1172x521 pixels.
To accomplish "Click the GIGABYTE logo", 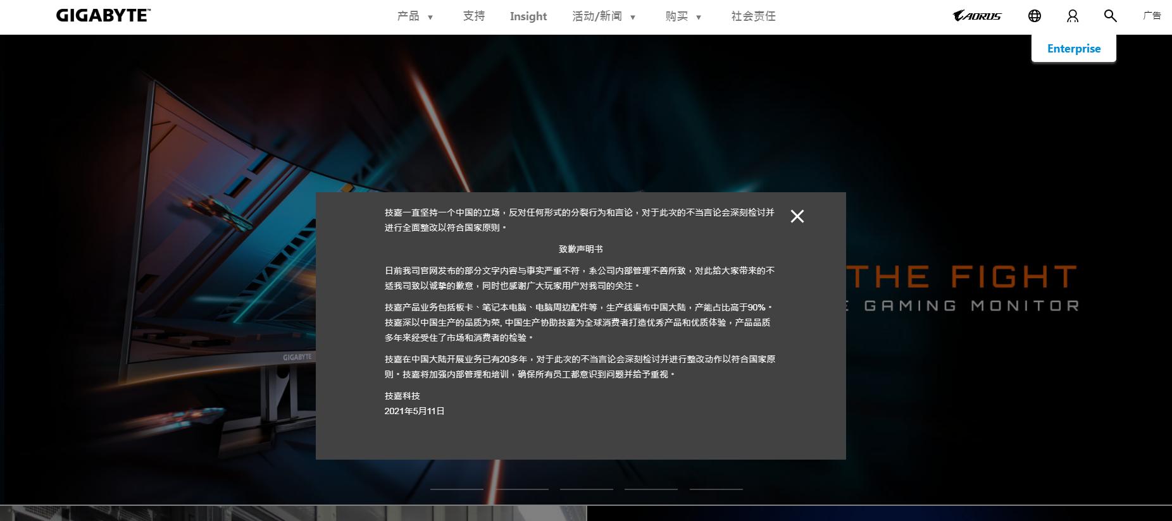I will (x=103, y=15).
